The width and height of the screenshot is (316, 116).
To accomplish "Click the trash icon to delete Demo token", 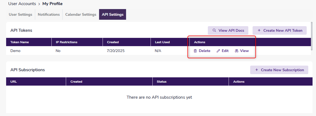I will (x=195, y=51).
